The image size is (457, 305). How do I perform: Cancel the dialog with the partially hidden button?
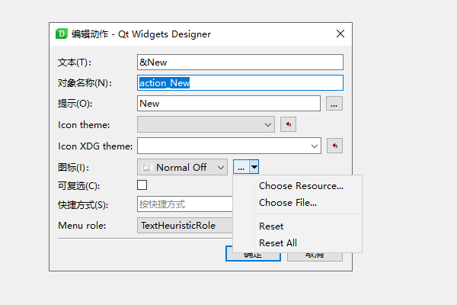tap(315, 257)
